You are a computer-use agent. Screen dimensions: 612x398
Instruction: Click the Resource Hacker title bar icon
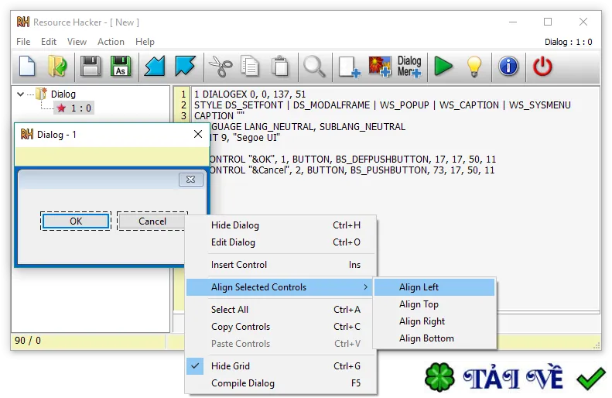[x=23, y=22]
